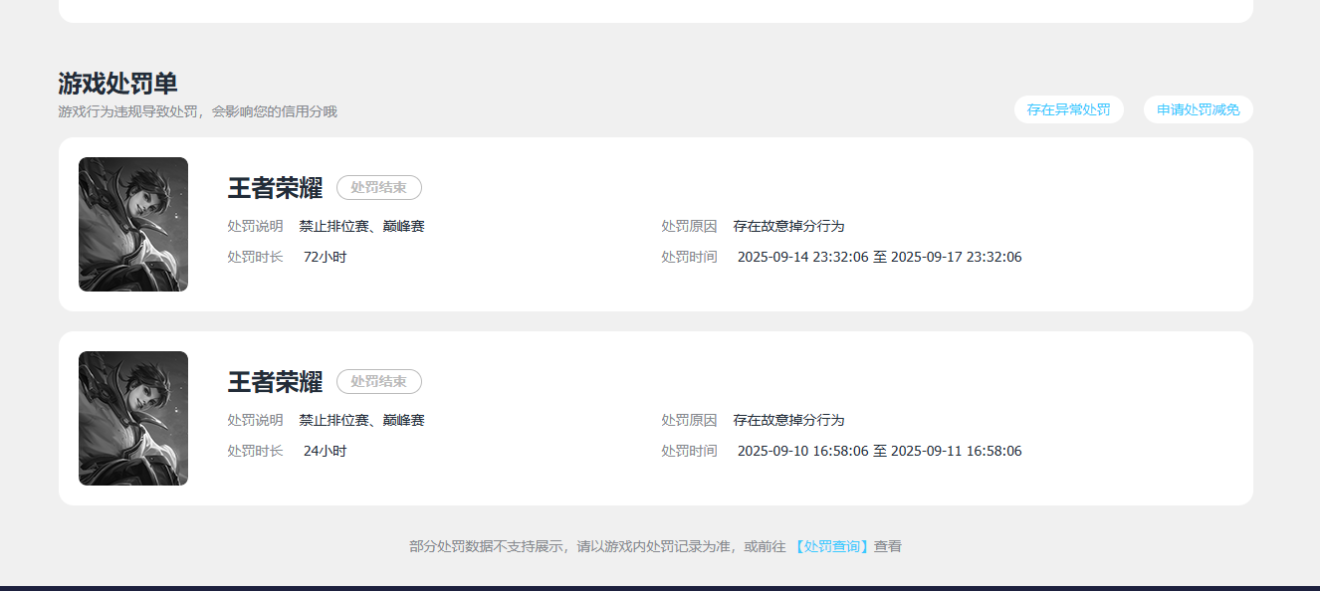Click the time range starting 2025-09-14 23:32:06

880,257
